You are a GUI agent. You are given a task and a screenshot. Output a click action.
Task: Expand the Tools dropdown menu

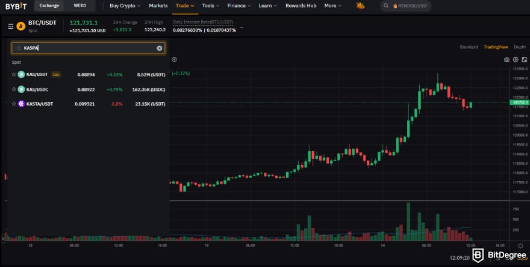[211, 6]
